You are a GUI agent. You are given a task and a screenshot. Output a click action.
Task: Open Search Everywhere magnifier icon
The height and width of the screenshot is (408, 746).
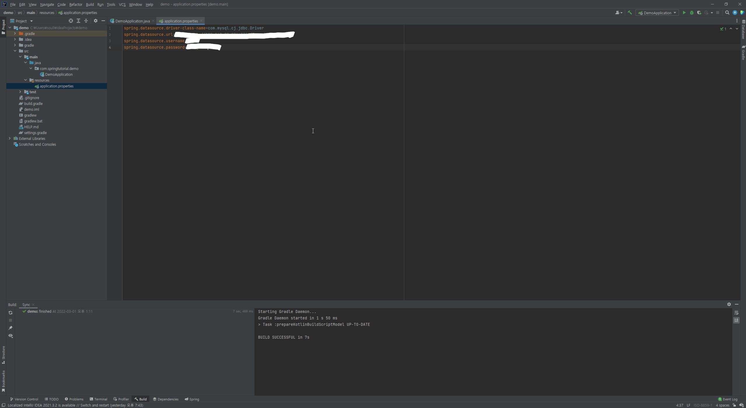pos(727,13)
